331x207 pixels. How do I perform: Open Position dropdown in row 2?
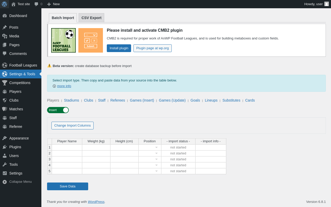click(156, 153)
